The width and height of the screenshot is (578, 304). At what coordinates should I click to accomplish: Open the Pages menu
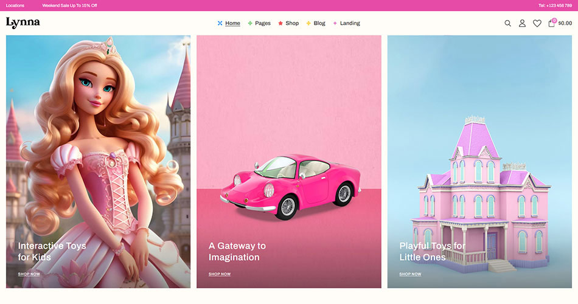(x=263, y=23)
